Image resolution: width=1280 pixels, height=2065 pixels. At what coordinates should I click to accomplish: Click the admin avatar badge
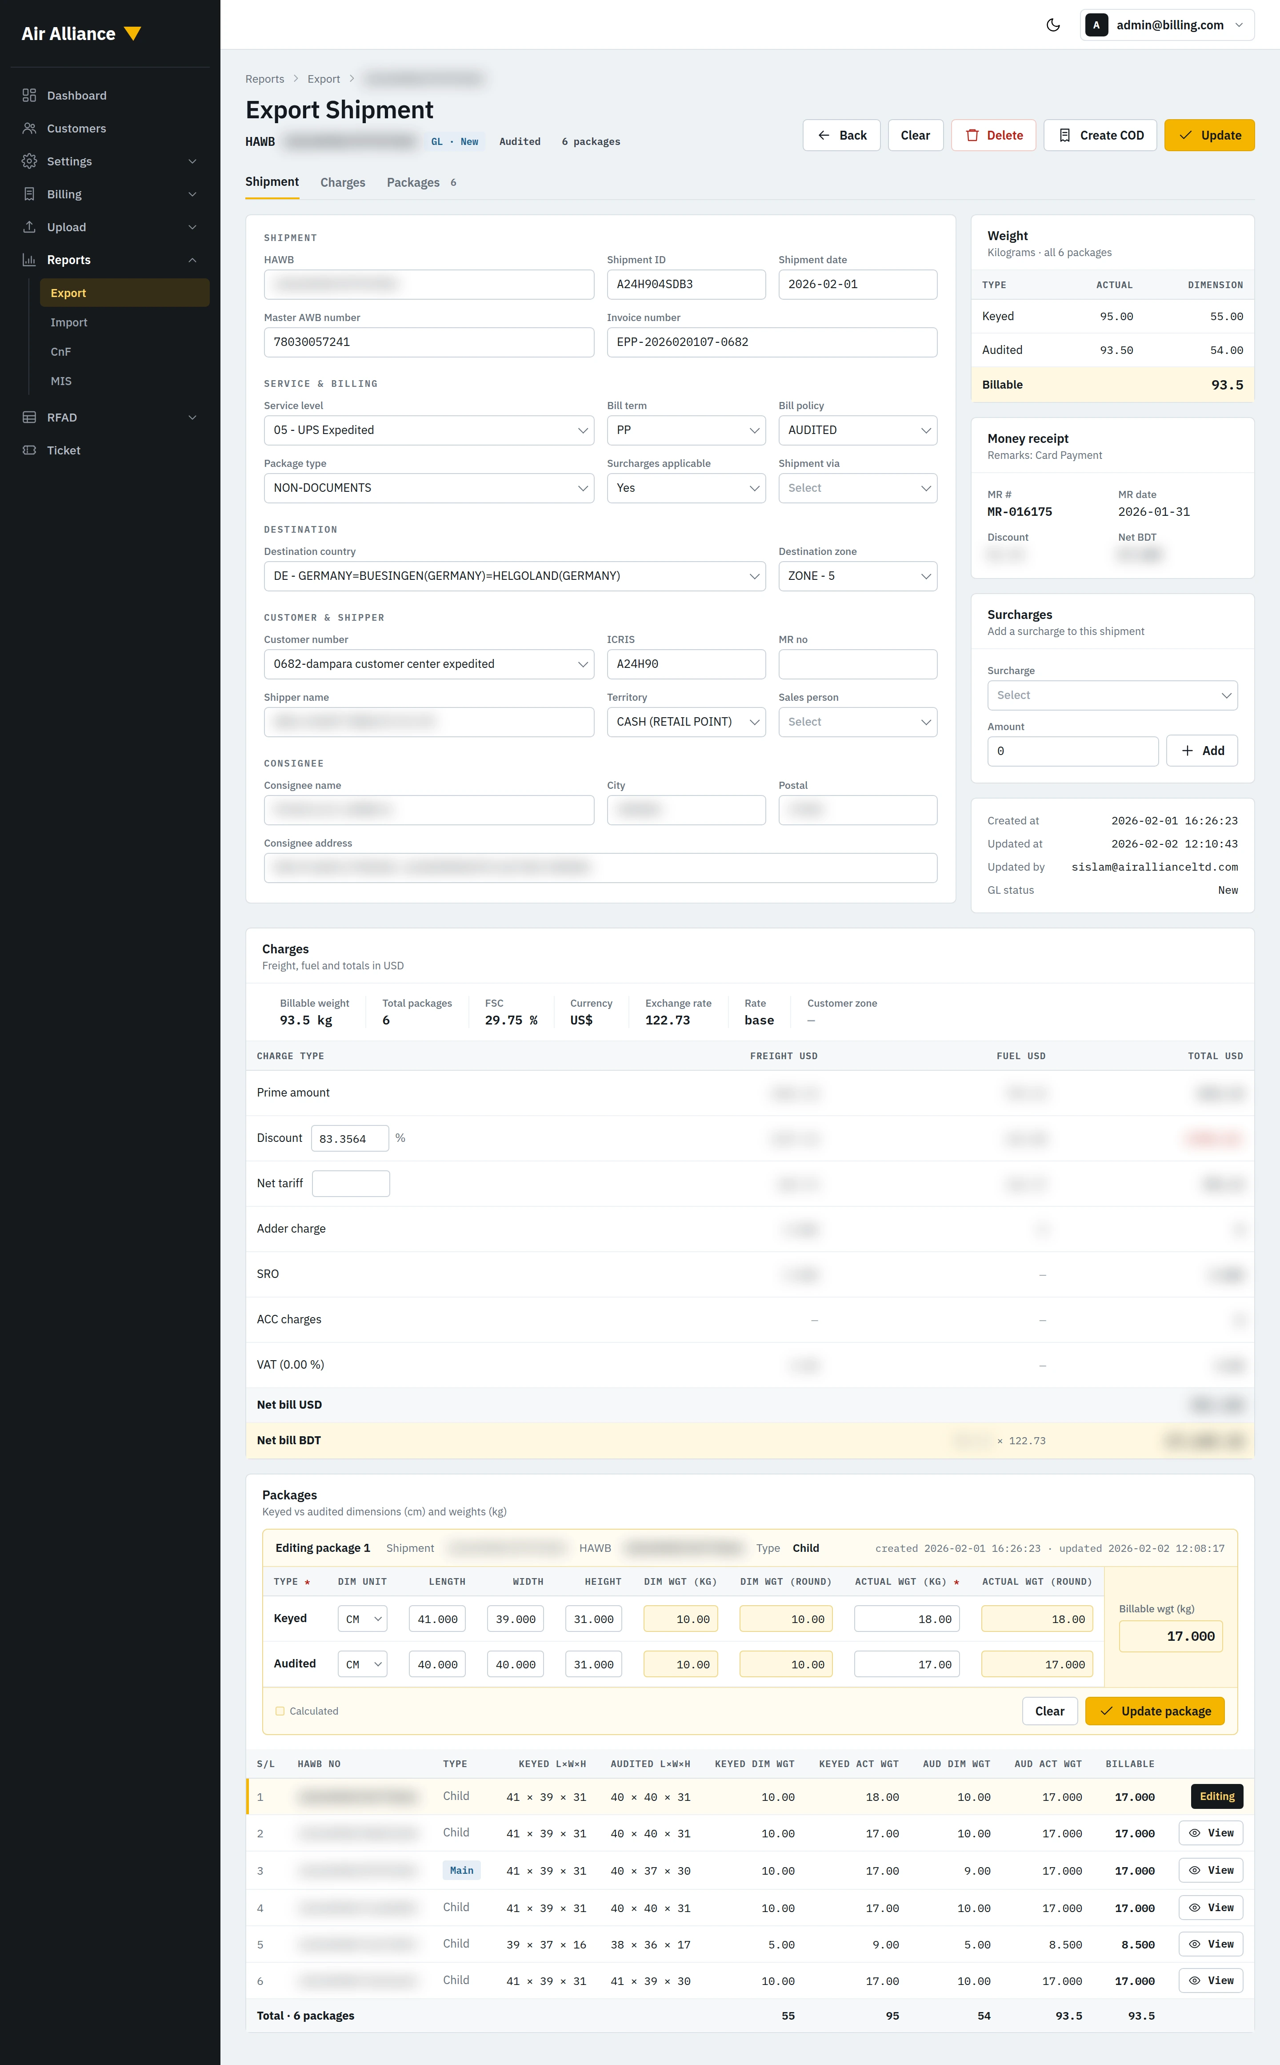[1096, 24]
